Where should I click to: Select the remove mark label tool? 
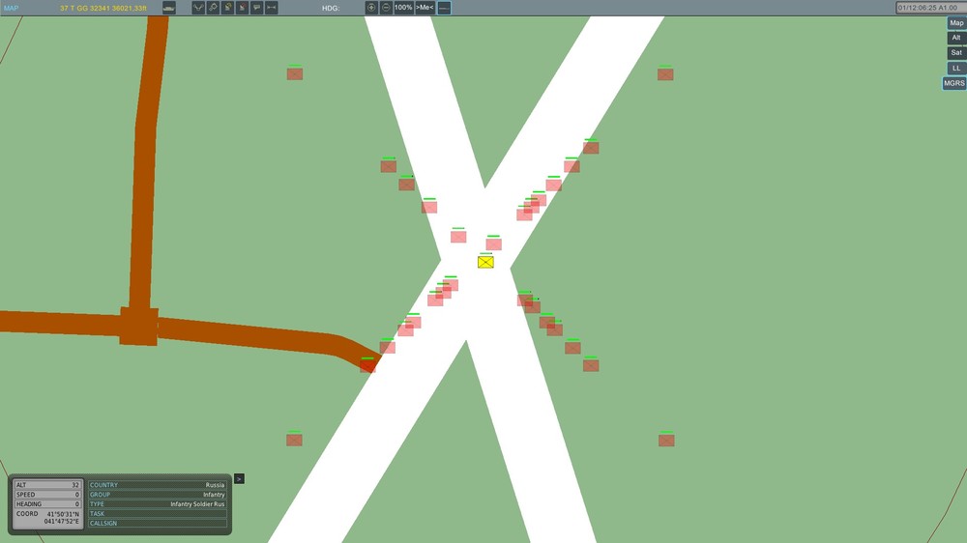coord(242,8)
